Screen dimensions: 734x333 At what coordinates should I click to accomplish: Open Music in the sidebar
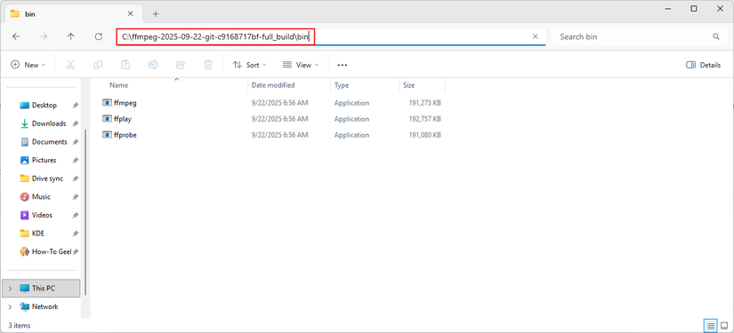[41, 197]
